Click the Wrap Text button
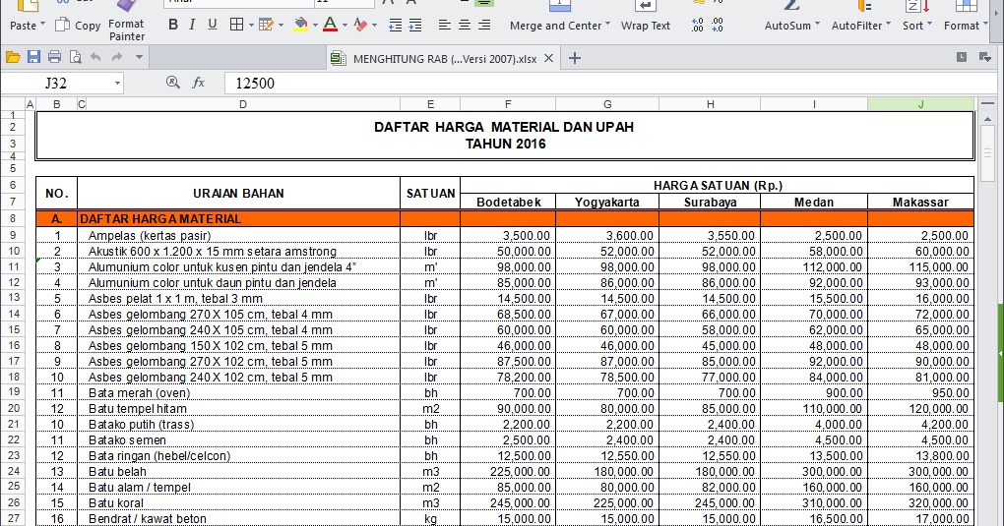Image resolution: width=1004 pixels, height=526 pixels. coord(646,20)
